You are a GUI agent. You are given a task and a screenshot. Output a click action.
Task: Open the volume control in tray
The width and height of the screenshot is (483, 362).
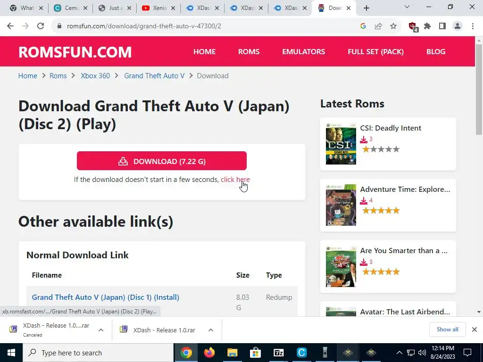[422, 353]
